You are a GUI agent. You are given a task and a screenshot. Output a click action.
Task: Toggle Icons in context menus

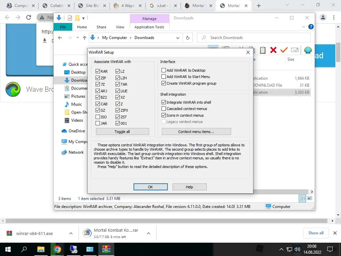(x=164, y=115)
